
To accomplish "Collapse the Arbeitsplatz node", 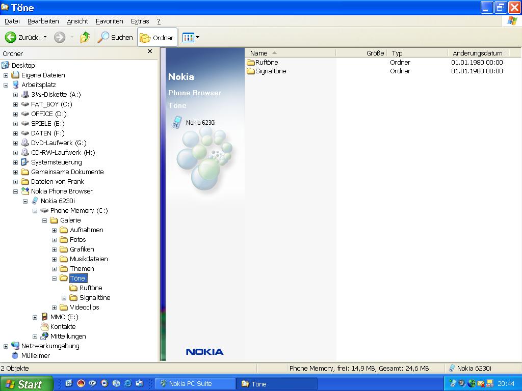I will coord(6,85).
